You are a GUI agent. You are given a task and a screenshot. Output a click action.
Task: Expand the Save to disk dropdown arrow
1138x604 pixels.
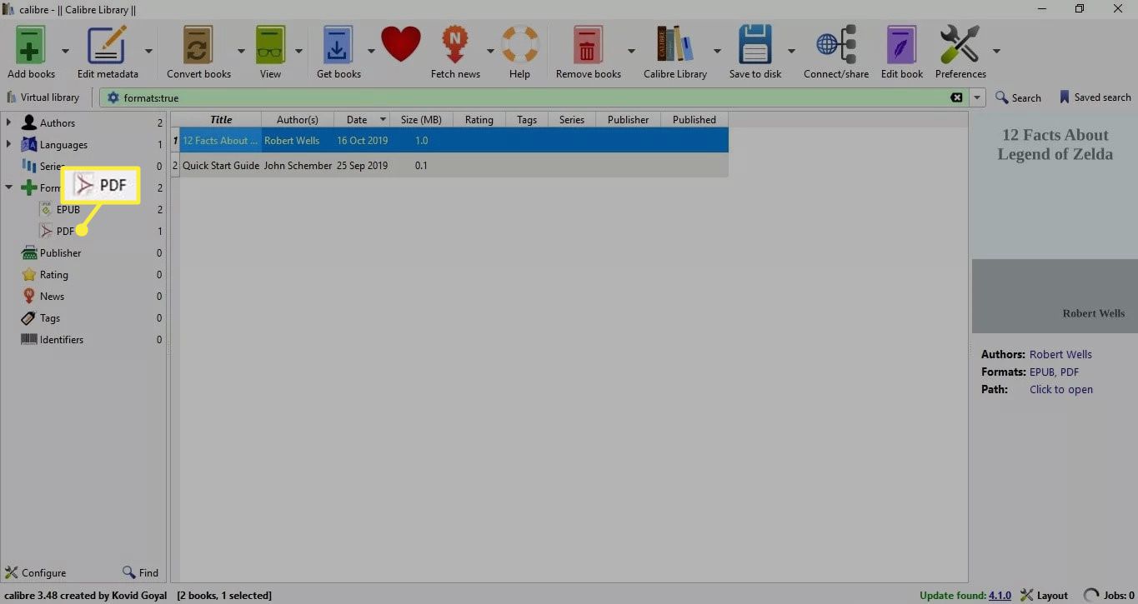coord(791,51)
